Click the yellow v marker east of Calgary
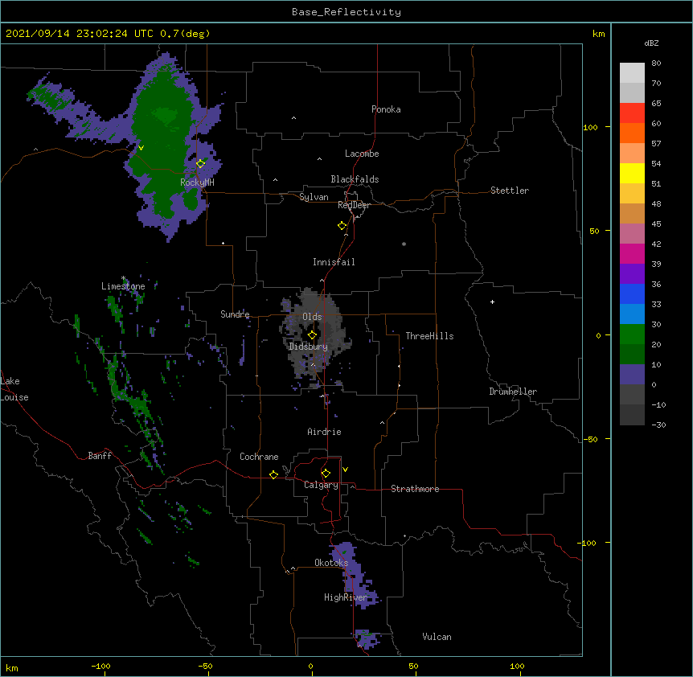Screen dimensions: 693x677 point(345,470)
